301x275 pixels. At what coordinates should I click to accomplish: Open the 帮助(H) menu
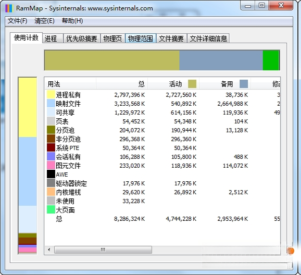(x=72, y=21)
